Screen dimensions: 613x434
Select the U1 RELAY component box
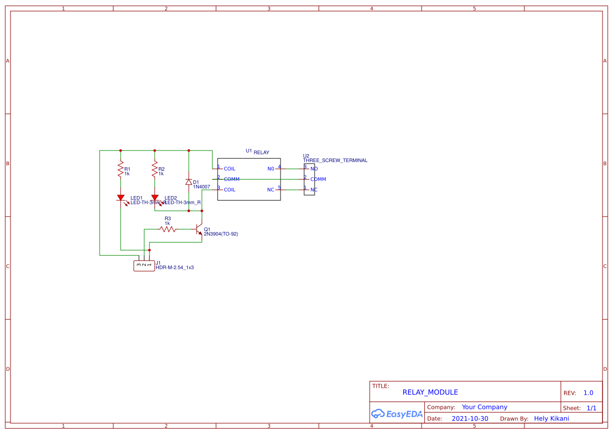click(249, 179)
